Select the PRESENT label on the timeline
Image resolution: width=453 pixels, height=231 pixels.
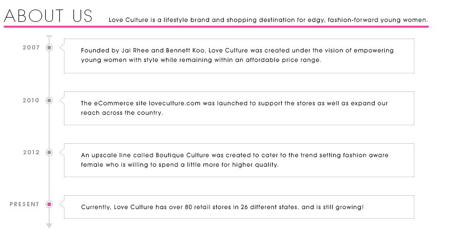click(24, 204)
